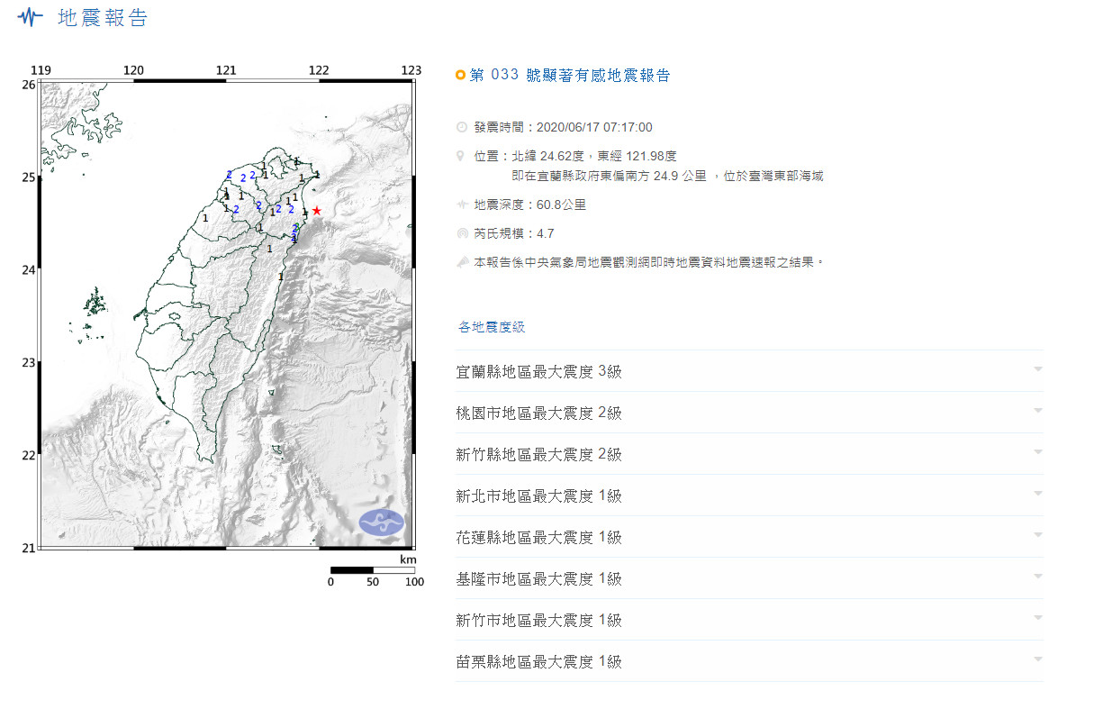Click the seismic wave icon beside 地震報告
This screenshot has width=1103, height=718.
pos(31,17)
